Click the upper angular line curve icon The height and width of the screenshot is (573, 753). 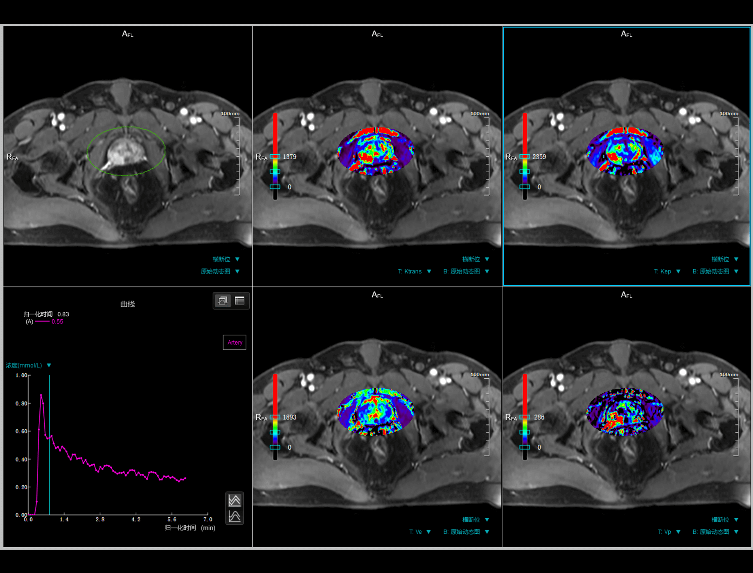234,500
